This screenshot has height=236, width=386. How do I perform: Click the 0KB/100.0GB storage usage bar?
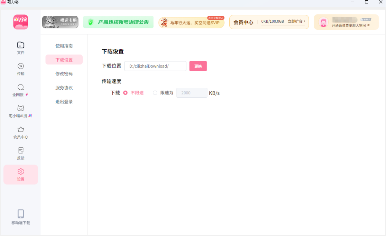pyautogui.click(x=272, y=21)
